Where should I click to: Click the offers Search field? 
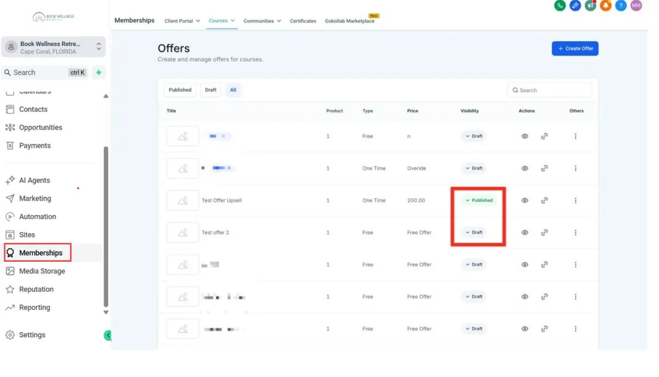550,90
